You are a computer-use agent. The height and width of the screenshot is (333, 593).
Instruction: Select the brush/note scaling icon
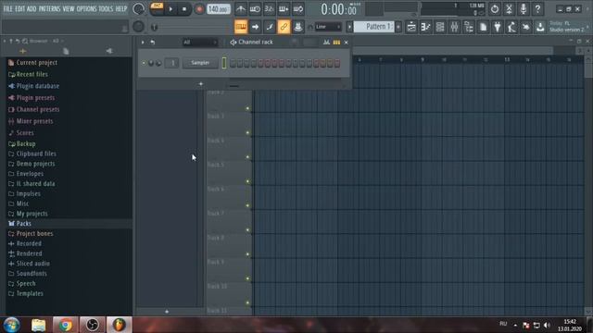(270, 27)
